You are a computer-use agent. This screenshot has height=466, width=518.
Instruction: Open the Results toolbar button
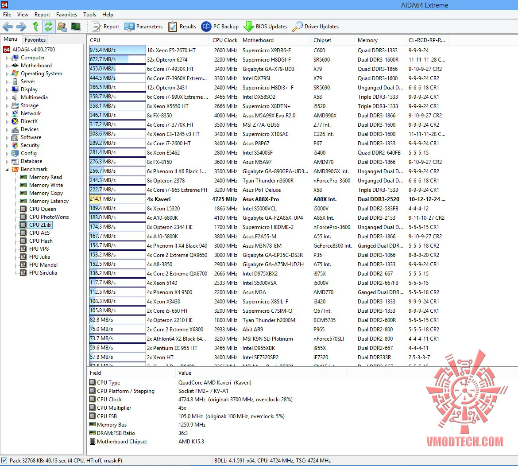pos(182,27)
